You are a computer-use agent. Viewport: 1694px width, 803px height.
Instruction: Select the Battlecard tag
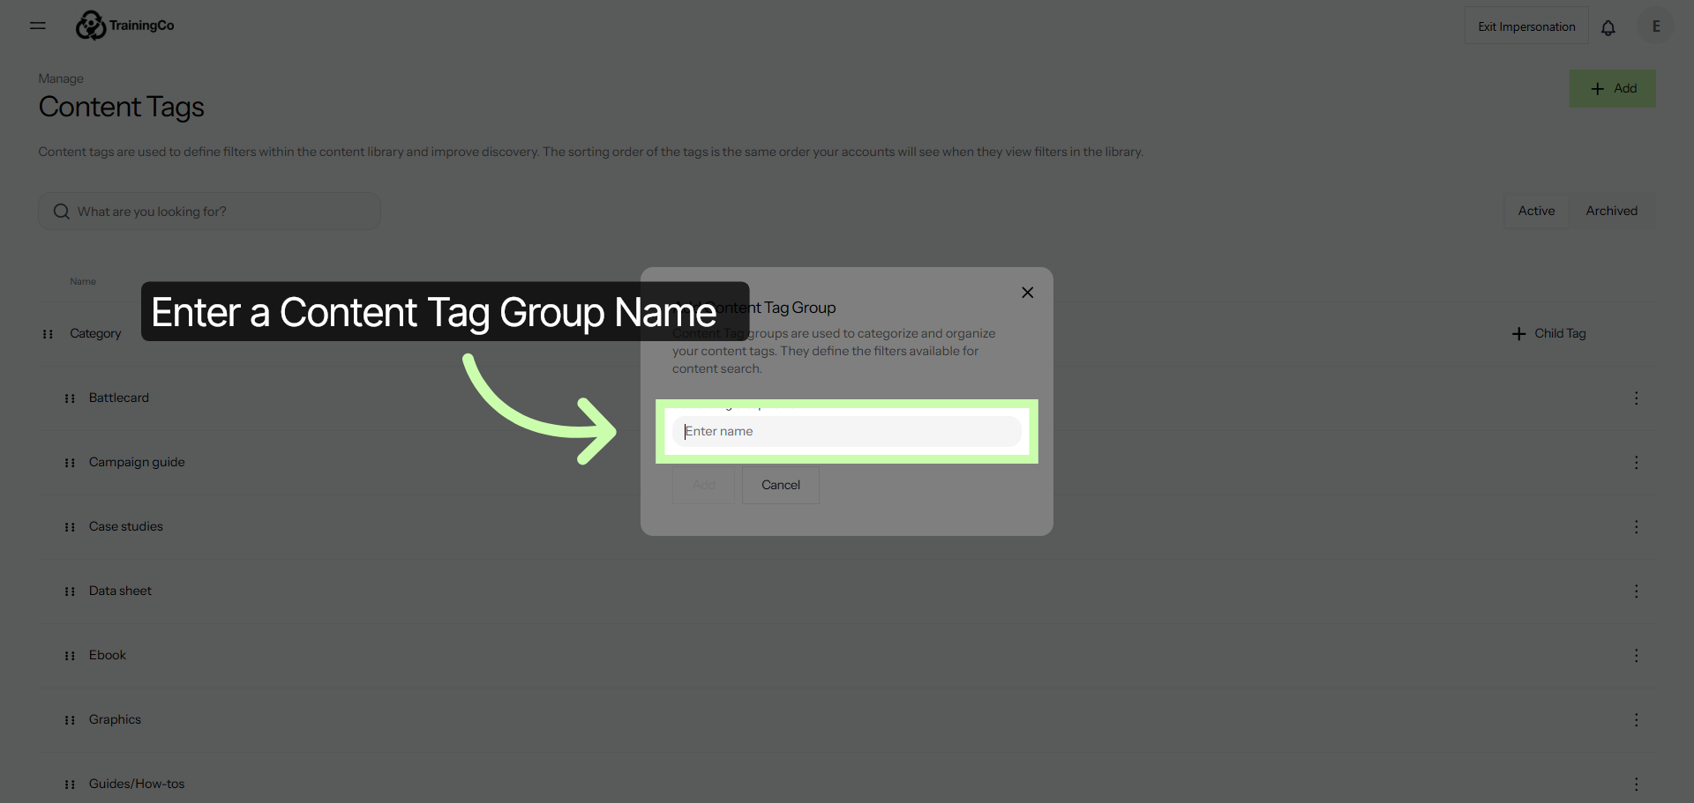click(x=119, y=398)
